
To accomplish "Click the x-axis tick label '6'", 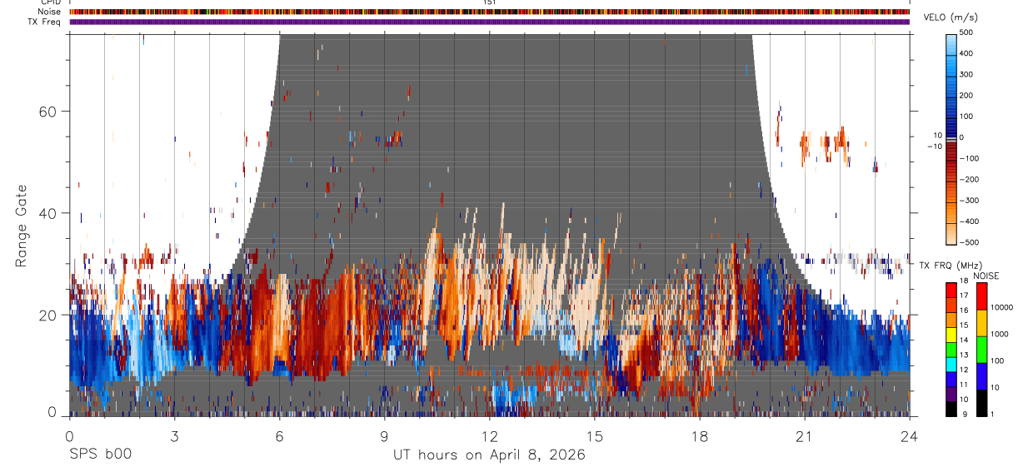I will (279, 435).
